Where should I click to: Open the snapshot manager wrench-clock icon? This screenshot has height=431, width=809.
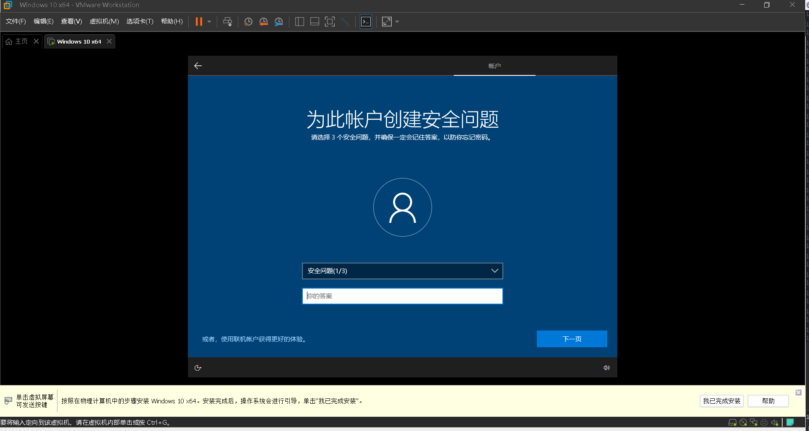[x=279, y=22]
